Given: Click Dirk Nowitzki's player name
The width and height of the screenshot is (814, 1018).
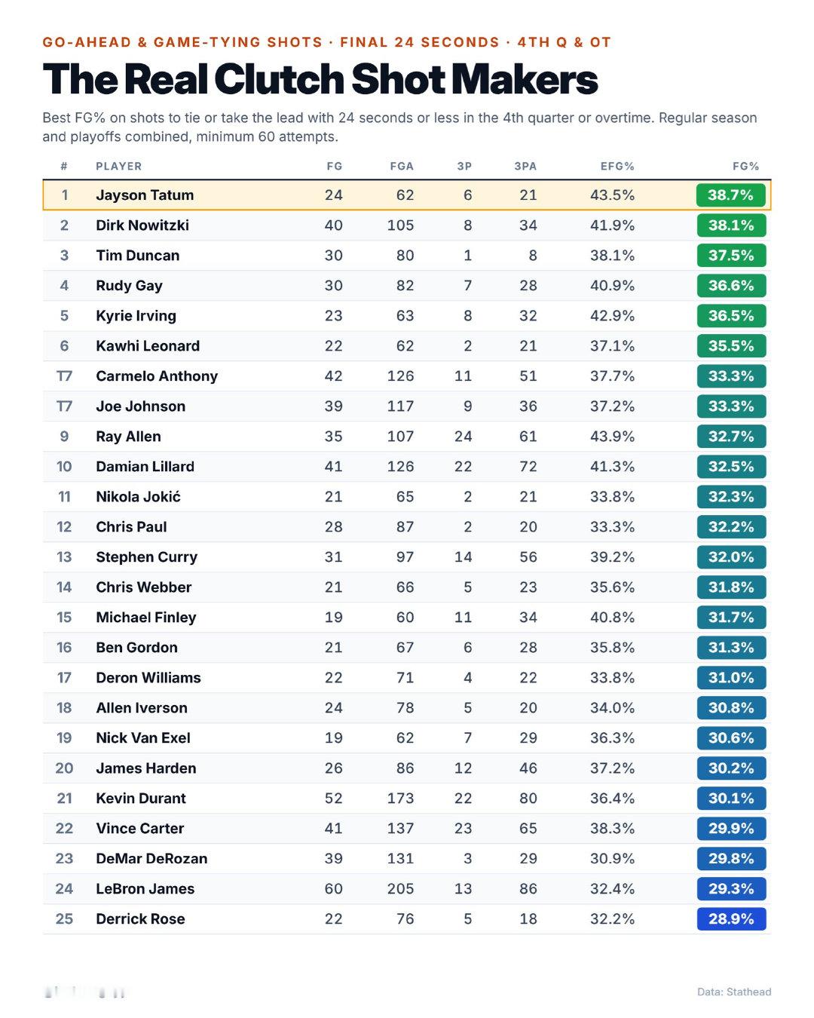Looking at the screenshot, I should (x=142, y=225).
